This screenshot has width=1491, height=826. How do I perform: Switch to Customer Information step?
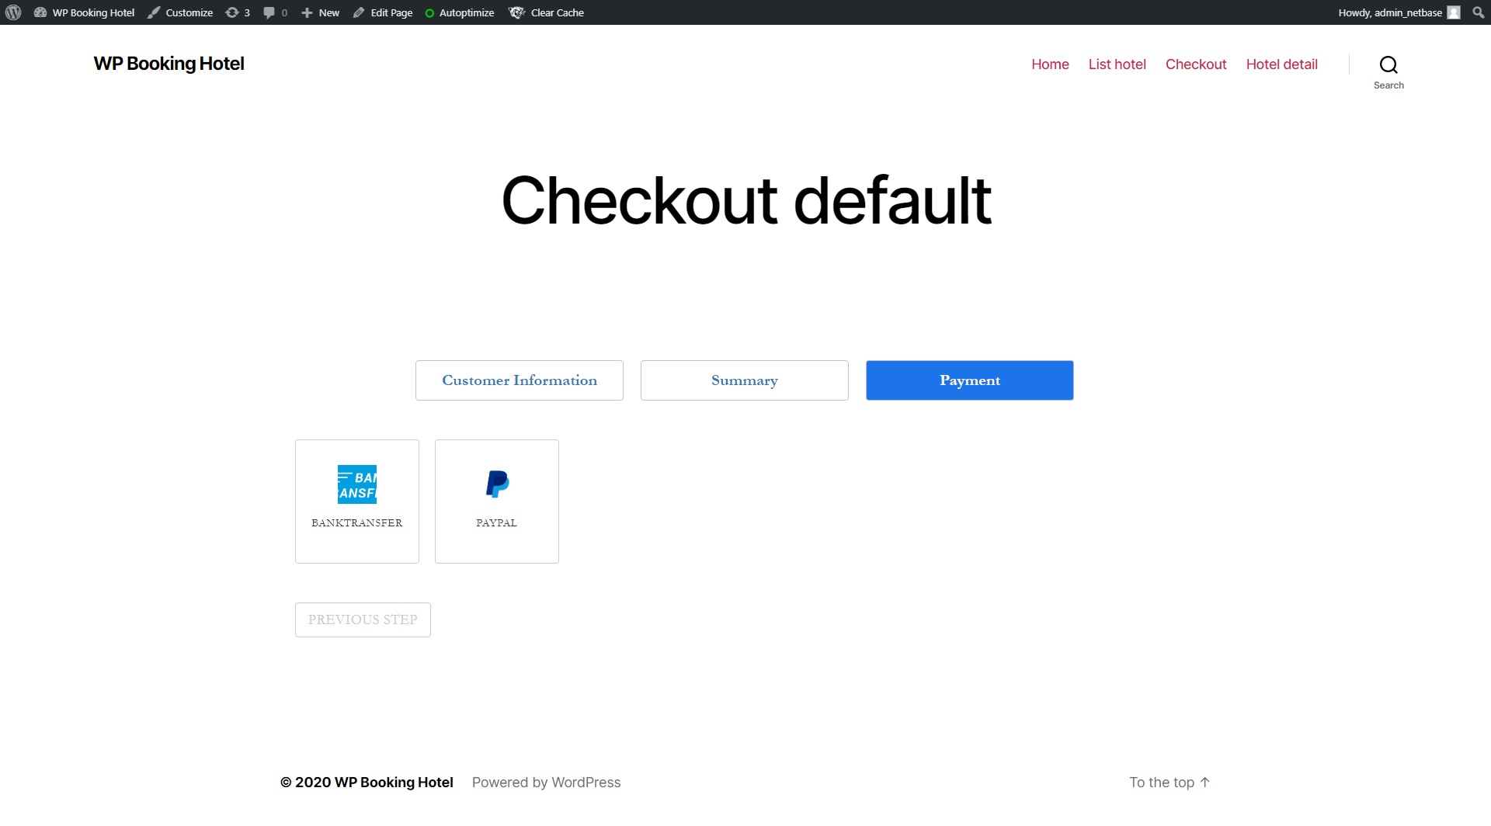click(520, 380)
